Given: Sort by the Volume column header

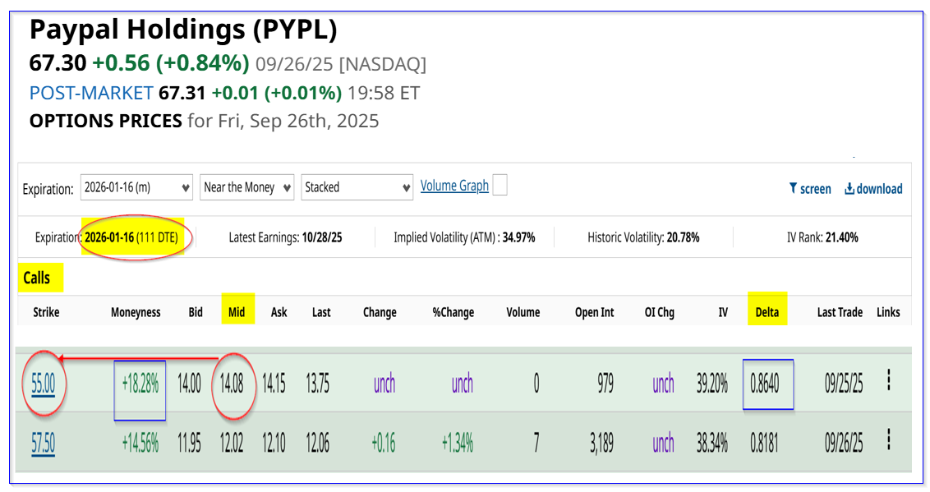Looking at the screenshot, I should click(x=523, y=312).
